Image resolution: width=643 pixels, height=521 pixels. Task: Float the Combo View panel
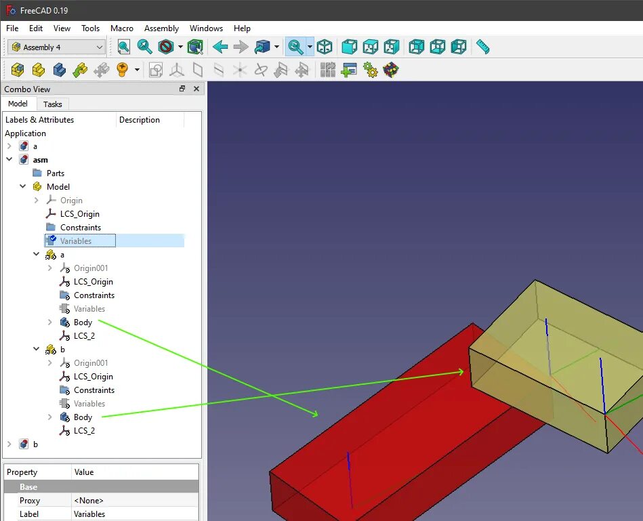coord(182,89)
